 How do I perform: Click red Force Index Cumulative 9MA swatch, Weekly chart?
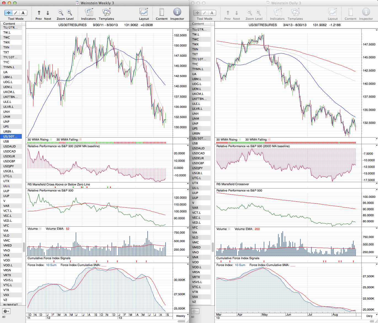[x=104, y=265]
